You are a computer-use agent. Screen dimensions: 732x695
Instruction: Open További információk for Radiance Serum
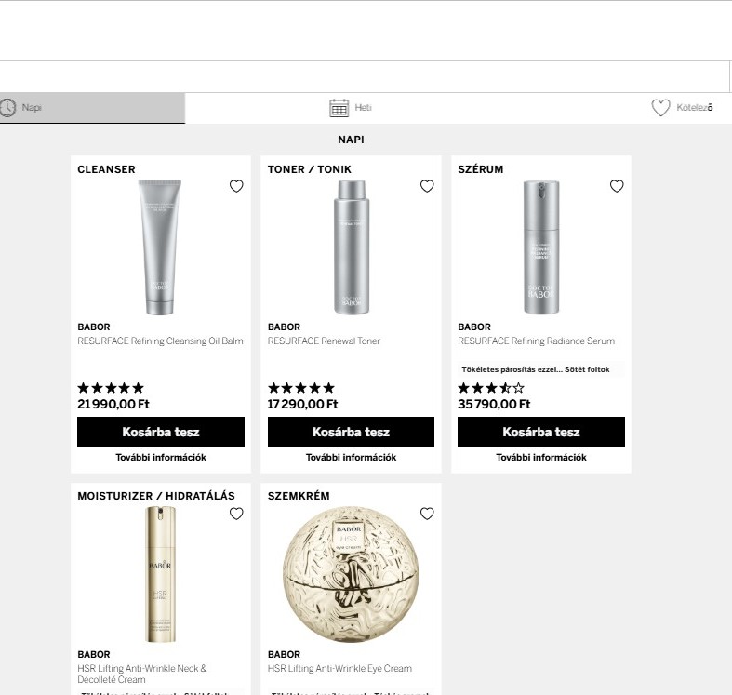541,458
